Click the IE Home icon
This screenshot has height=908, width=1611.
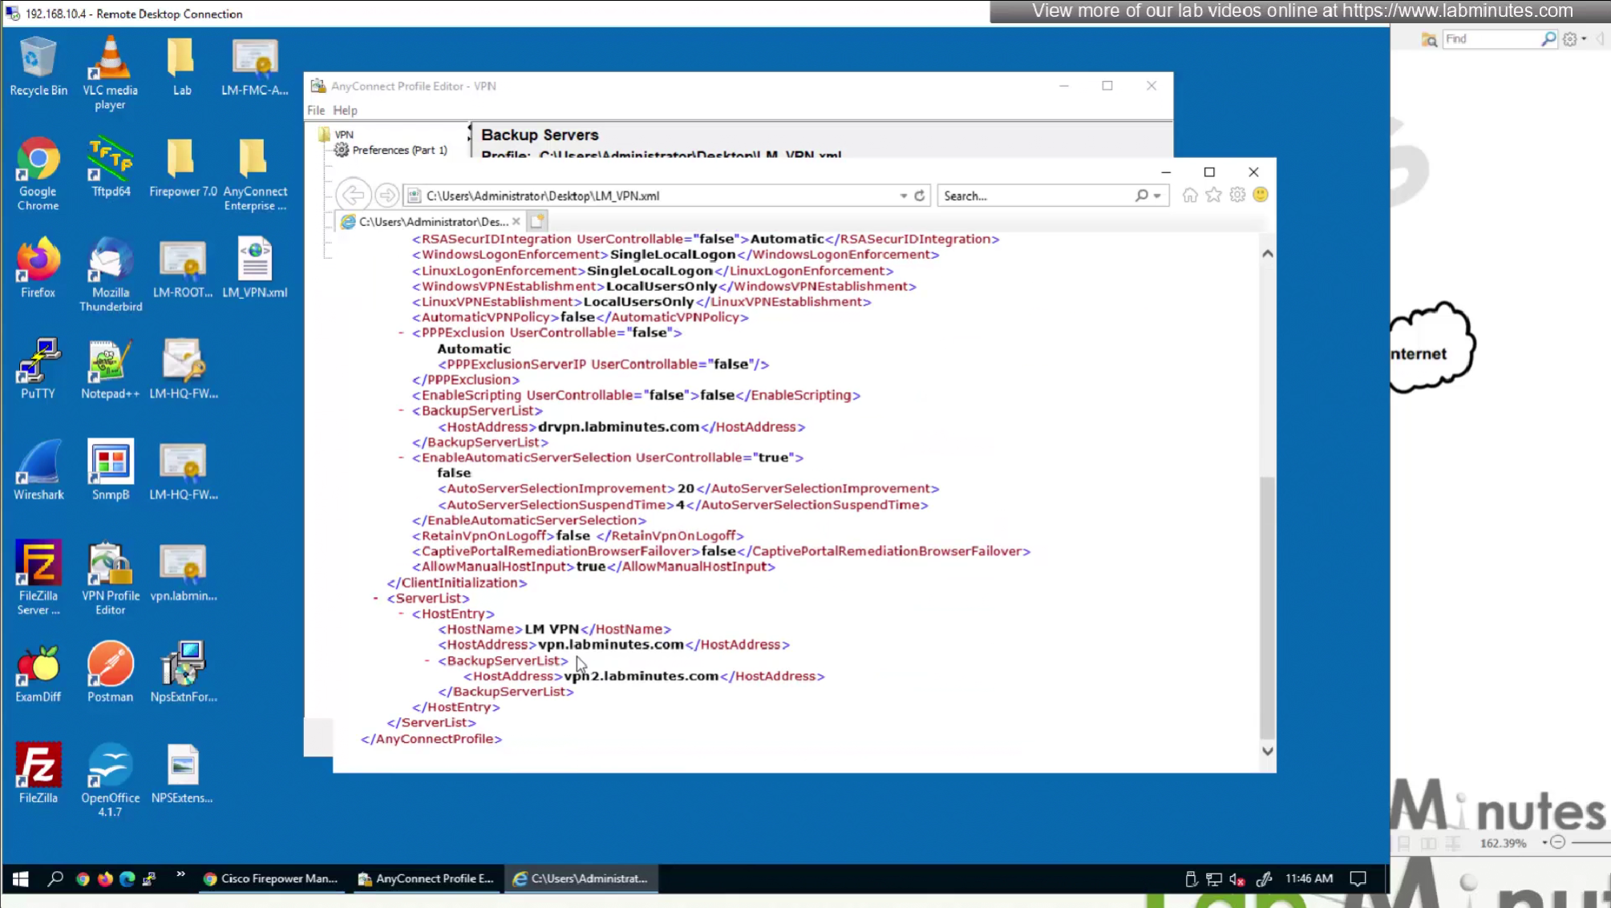pyautogui.click(x=1190, y=195)
